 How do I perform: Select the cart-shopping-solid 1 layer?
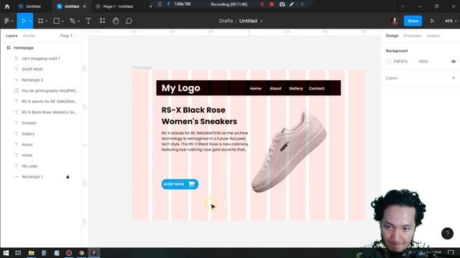tap(40, 59)
